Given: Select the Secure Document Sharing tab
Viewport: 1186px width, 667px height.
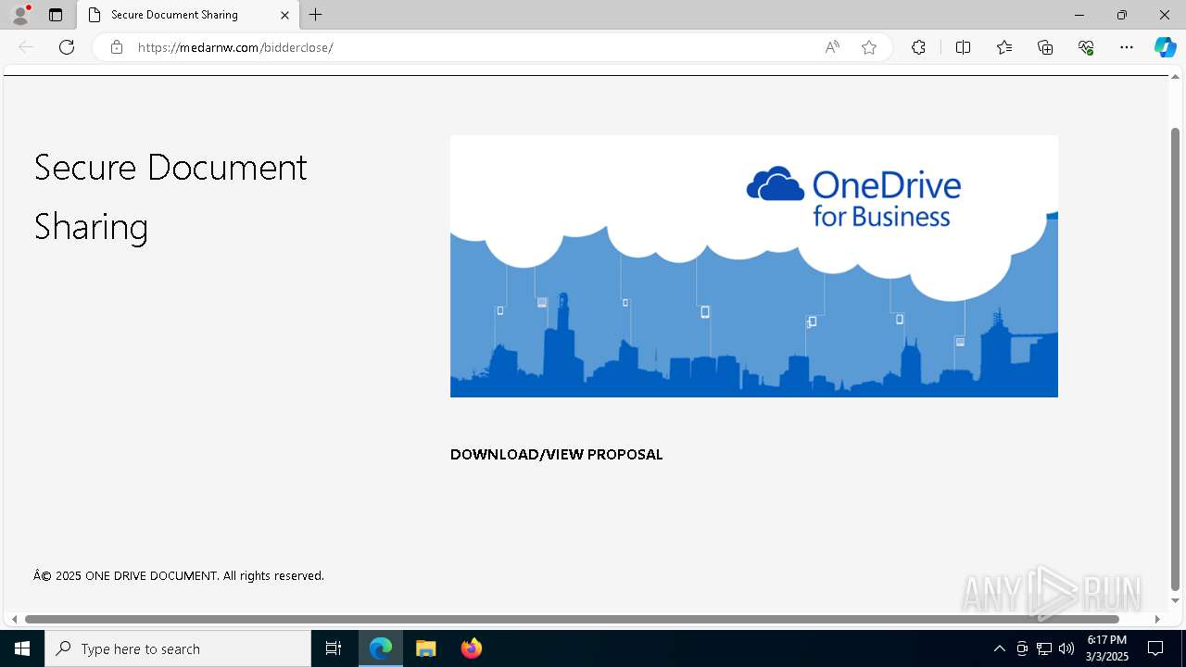Looking at the screenshot, I should point(188,15).
